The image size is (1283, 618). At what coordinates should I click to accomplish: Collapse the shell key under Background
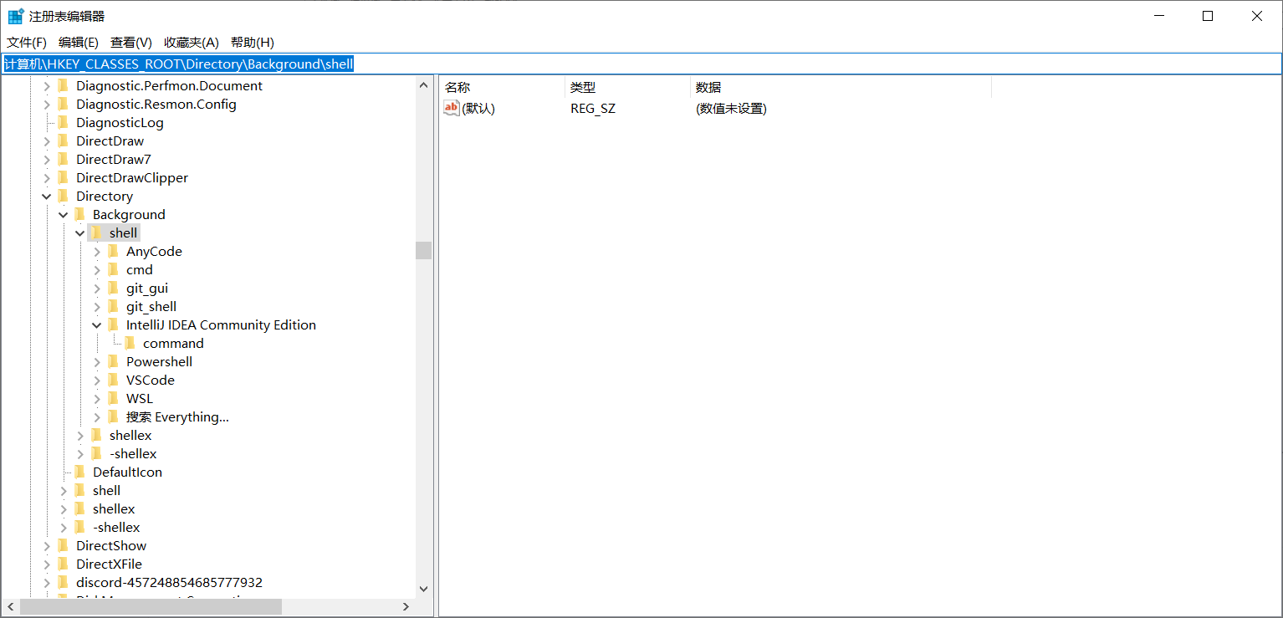tap(80, 233)
